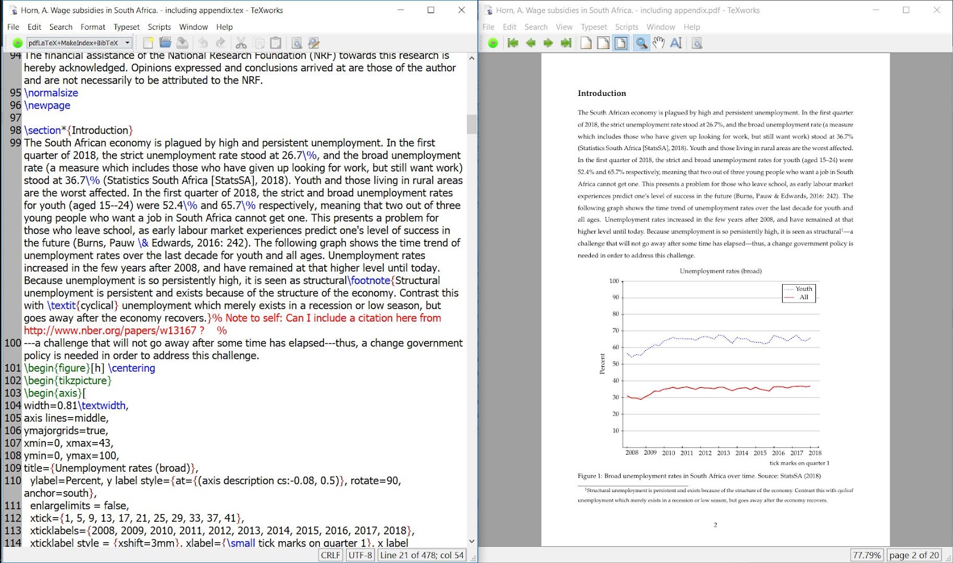Click the Undo arrow icon
The height and width of the screenshot is (563, 953).
tap(203, 43)
